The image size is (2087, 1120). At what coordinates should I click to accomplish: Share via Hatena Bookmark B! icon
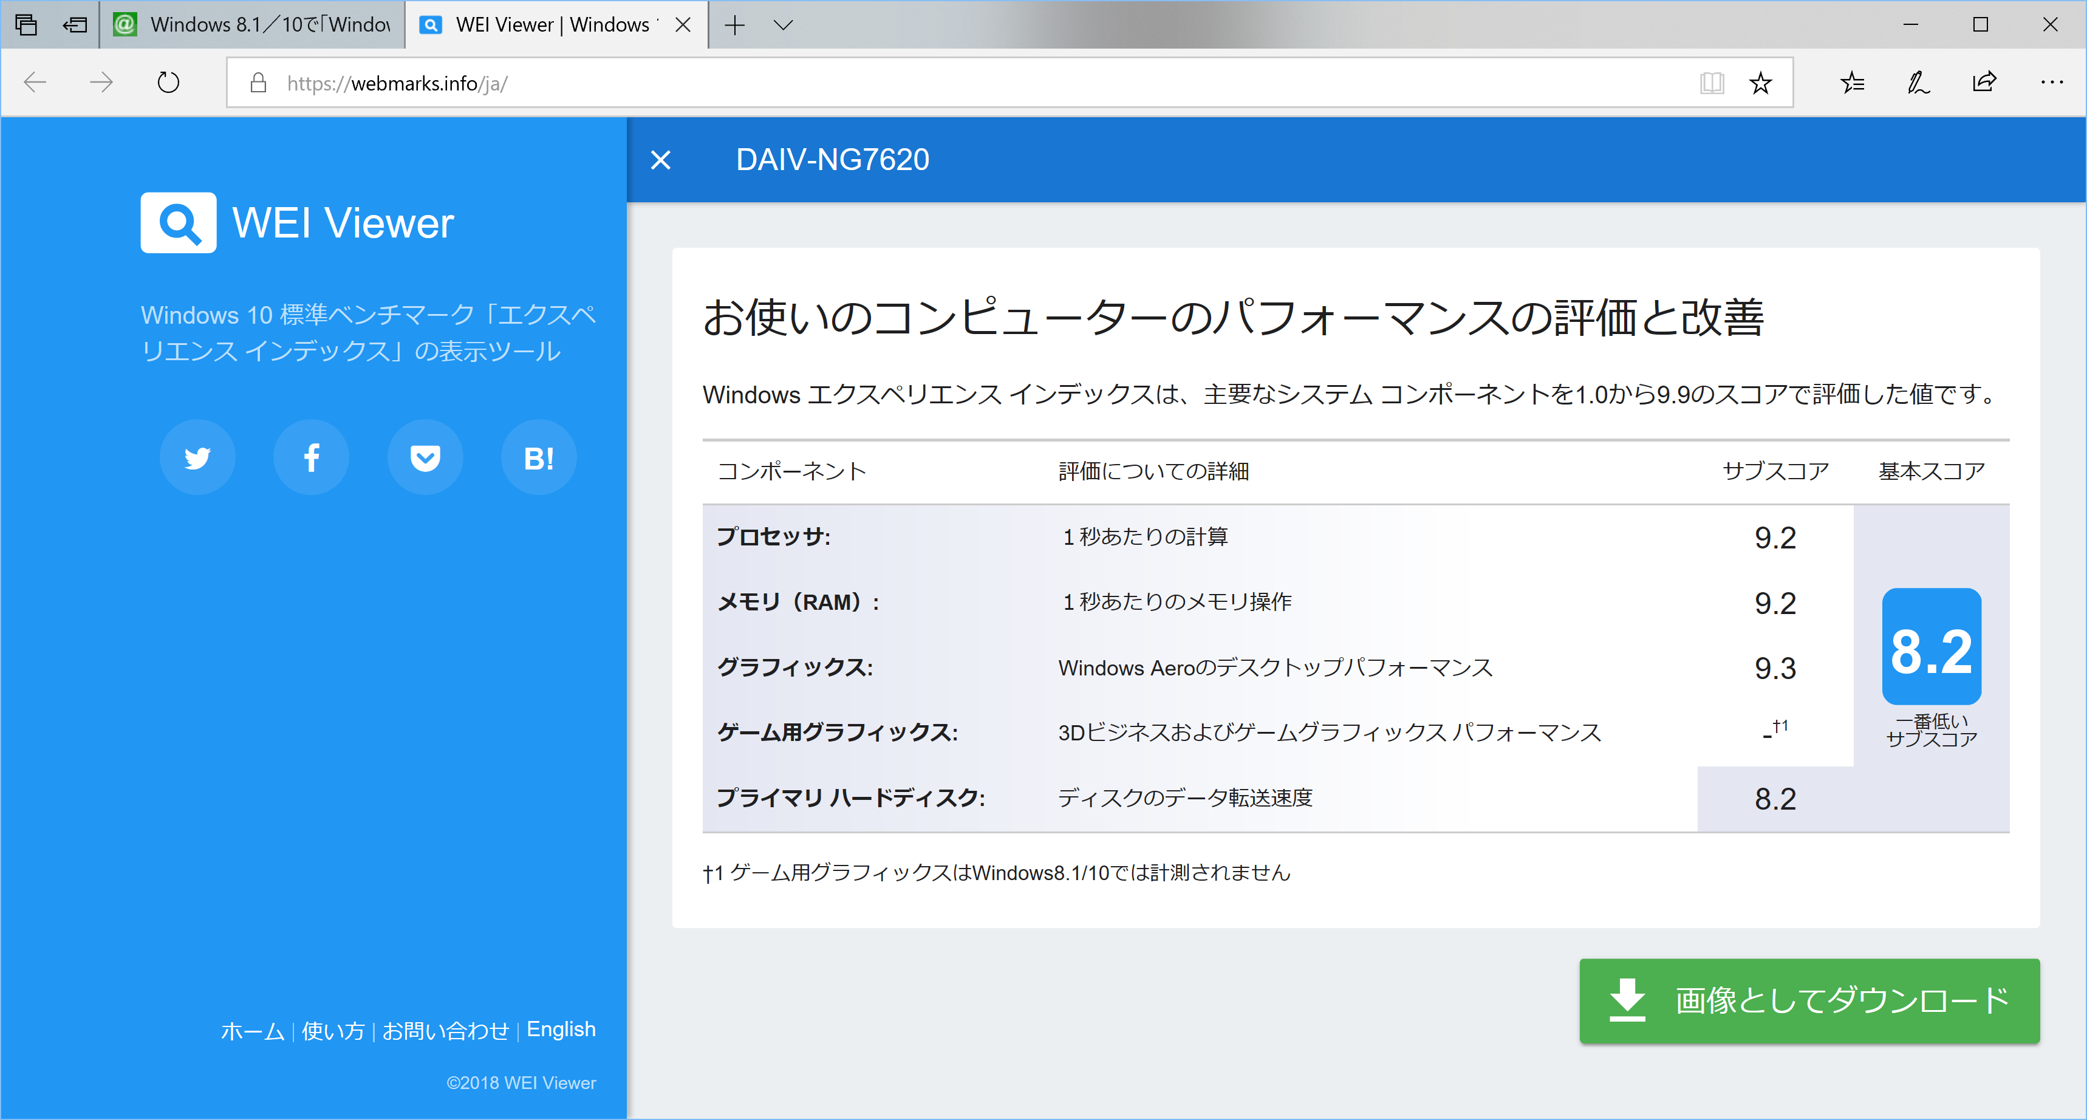pyautogui.click(x=539, y=458)
